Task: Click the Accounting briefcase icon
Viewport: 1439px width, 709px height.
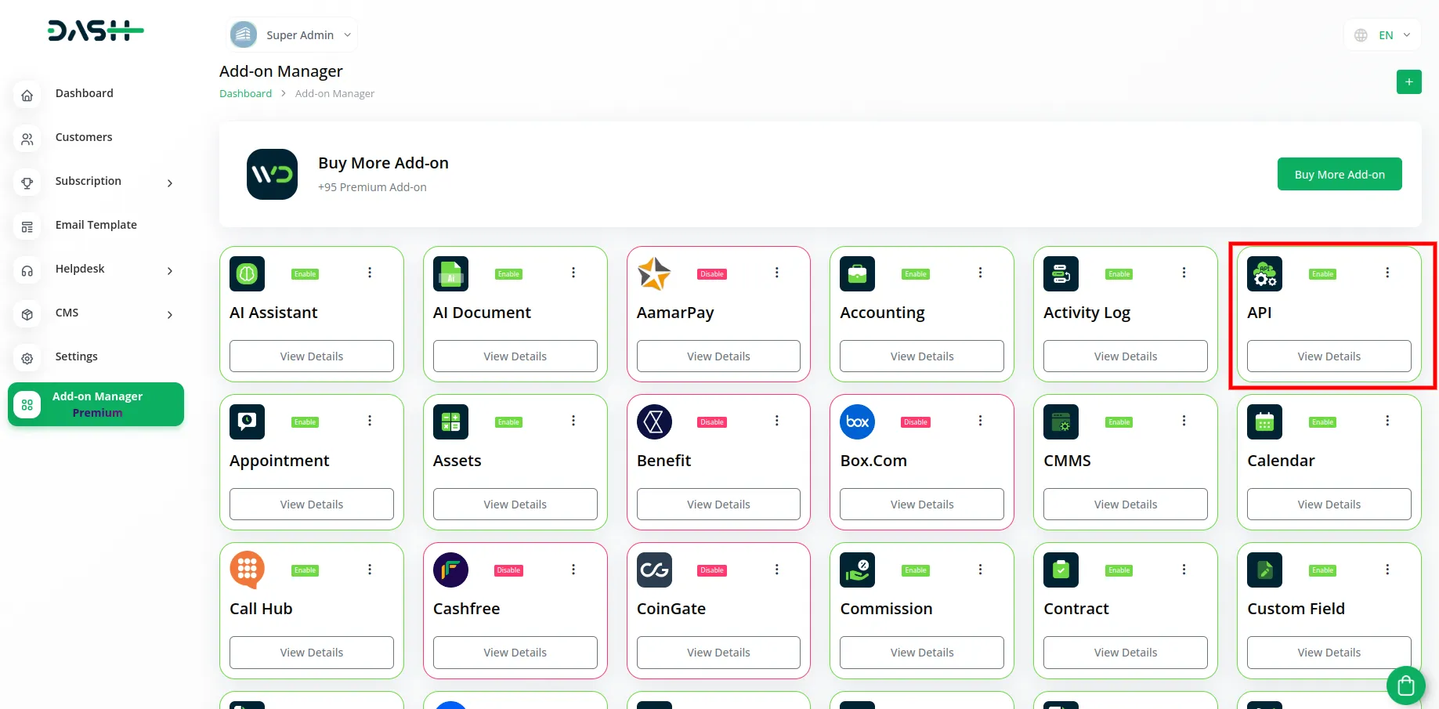Action: tap(857, 273)
